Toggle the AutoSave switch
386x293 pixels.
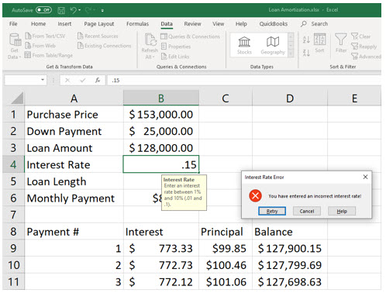43,10
